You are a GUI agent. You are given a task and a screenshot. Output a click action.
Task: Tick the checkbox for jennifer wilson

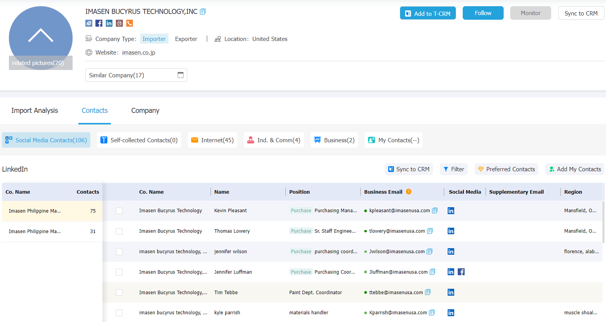click(119, 252)
